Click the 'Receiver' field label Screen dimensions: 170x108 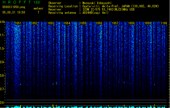pos(55,9)
